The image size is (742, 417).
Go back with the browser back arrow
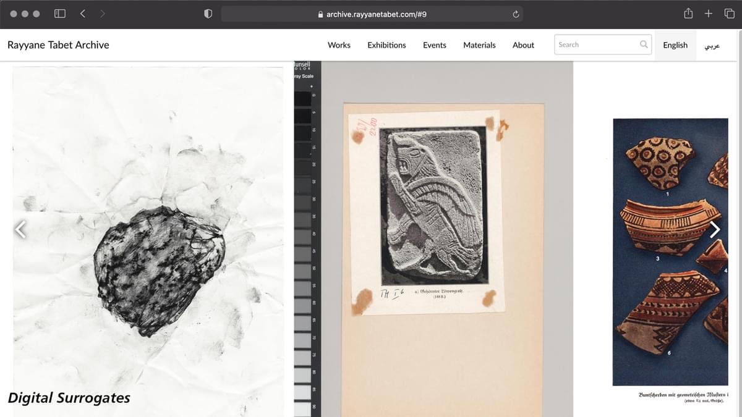82,14
